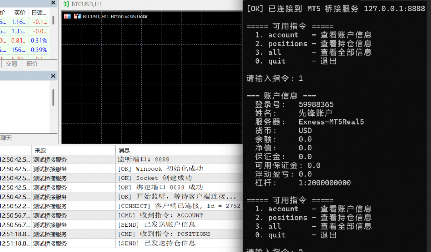The height and width of the screenshot is (252, 431).
Task: Click the 浮动盈亏 floating profit line
Action: coord(283,174)
